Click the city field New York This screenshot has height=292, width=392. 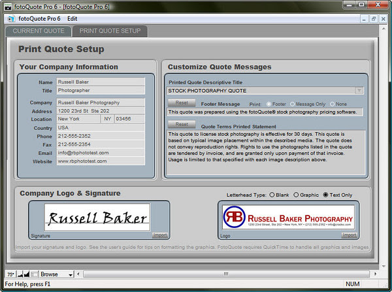click(x=78, y=119)
